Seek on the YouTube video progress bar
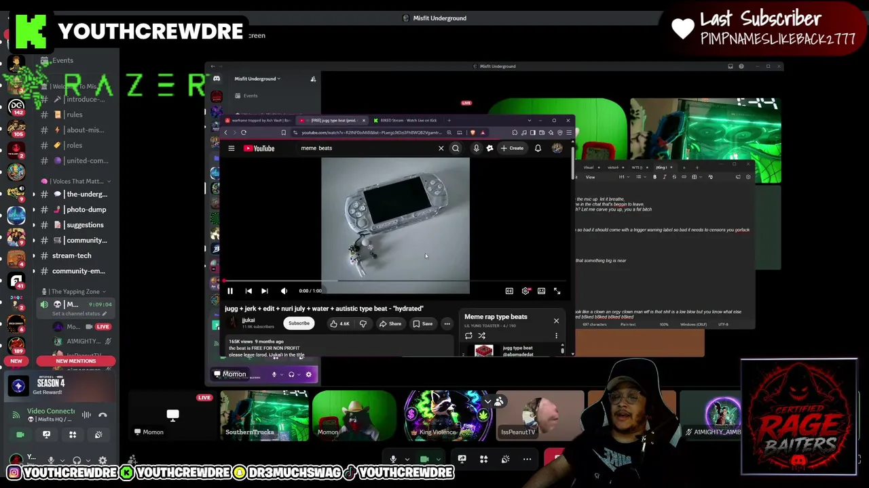Image resolution: width=869 pixels, height=488 pixels. click(395, 281)
